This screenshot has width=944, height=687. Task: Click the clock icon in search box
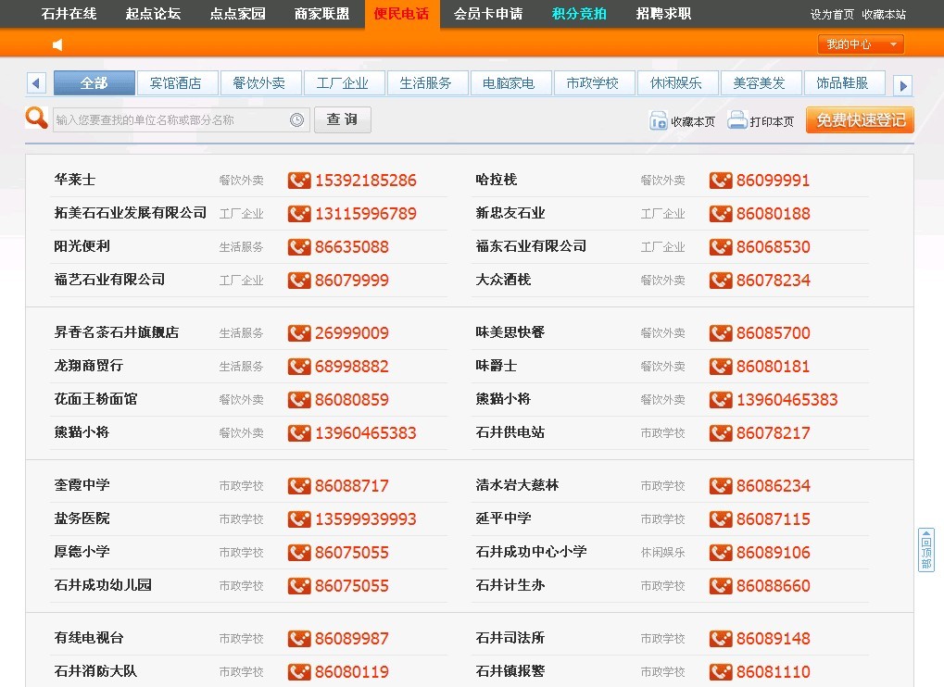(296, 119)
